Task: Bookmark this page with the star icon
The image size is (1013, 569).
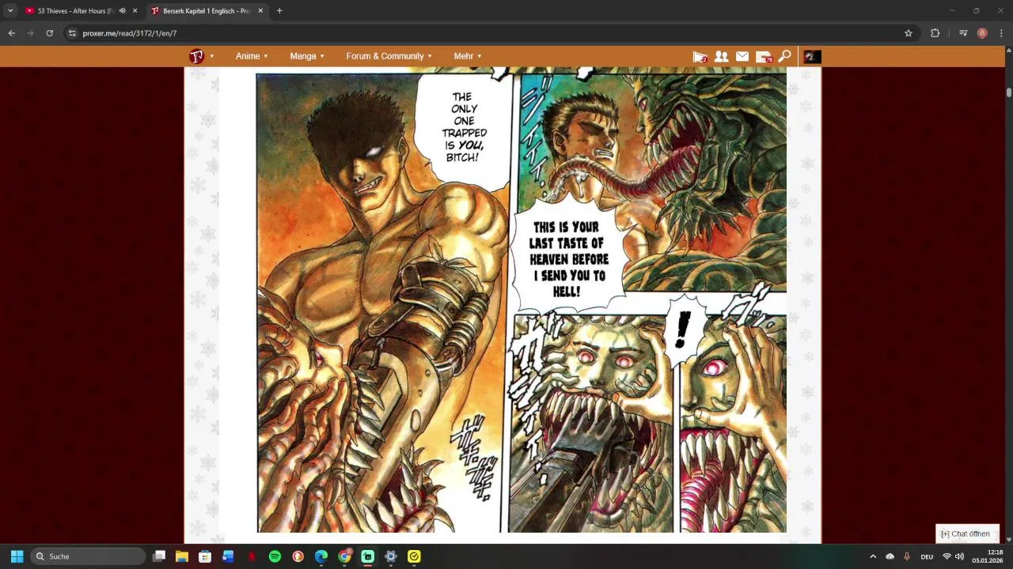Action: pos(909,33)
